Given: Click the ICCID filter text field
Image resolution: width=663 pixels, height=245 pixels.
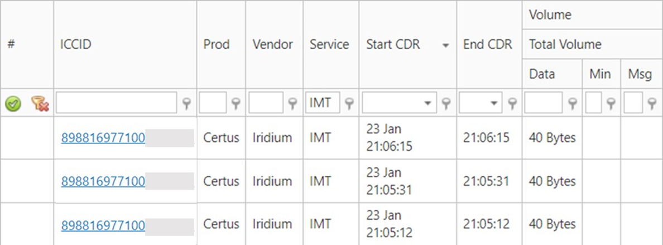Looking at the screenshot, I should coord(116,103).
